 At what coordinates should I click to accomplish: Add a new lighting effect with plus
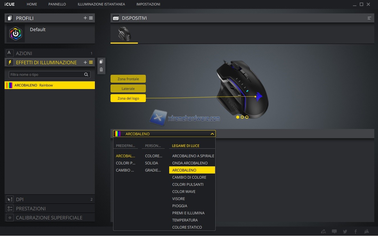coord(85,62)
